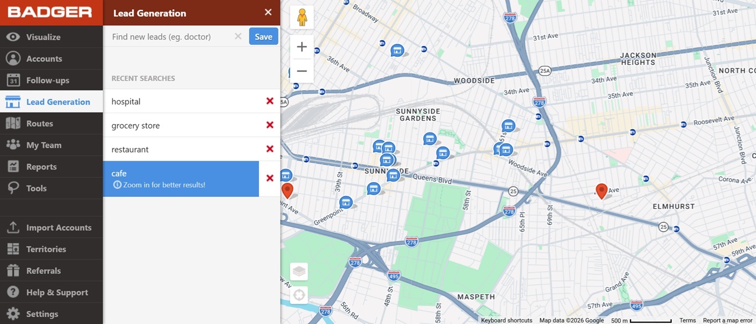The height and width of the screenshot is (324, 756).
Task: Delete the hospital recent search
Action: [x=270, y=101]
